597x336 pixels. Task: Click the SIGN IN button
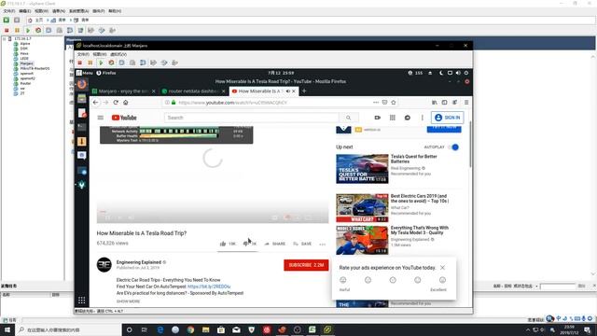point(448,118)
